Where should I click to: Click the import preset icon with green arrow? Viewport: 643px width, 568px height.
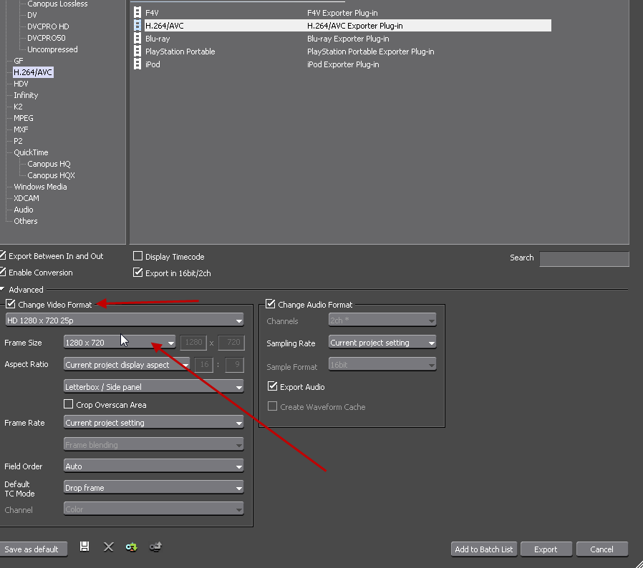(x=132, y=547)
